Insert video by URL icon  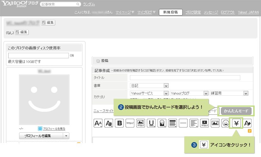(204, 123)
